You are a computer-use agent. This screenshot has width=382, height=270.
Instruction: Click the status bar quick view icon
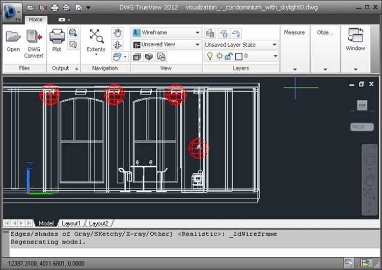tap(348, 263)
